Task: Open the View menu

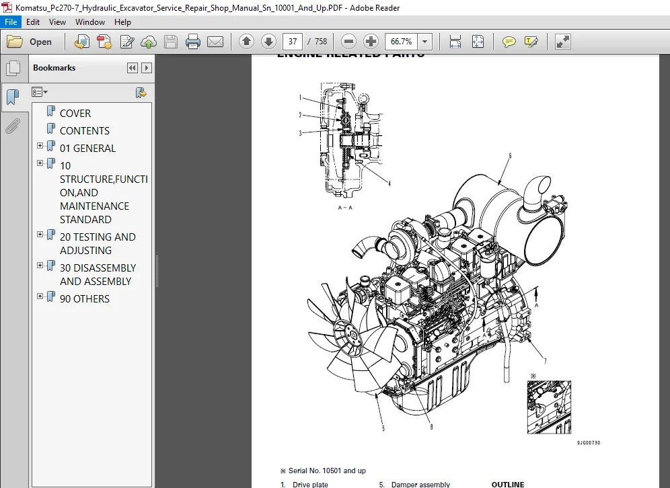Action: pos(57,22)
